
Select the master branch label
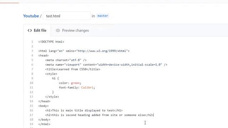coord(103,16)
